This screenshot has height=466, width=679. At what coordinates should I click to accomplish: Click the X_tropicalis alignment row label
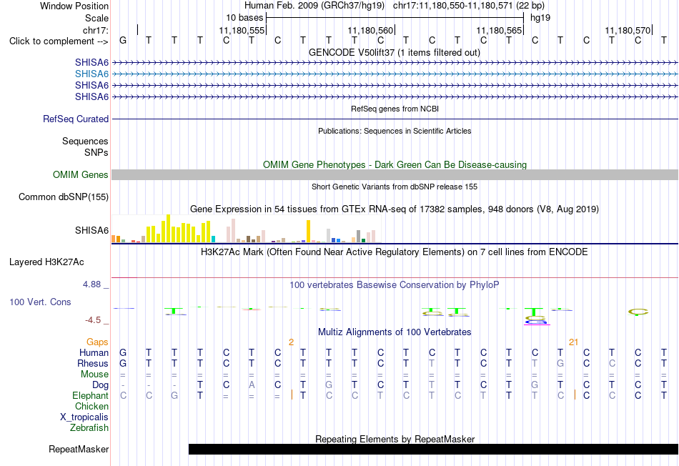pyautogui.click(x=84, y=417)
